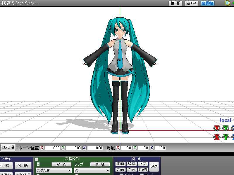
Task: Set viewpoint to 右面 right side
Action: click(x=132, y=170)
